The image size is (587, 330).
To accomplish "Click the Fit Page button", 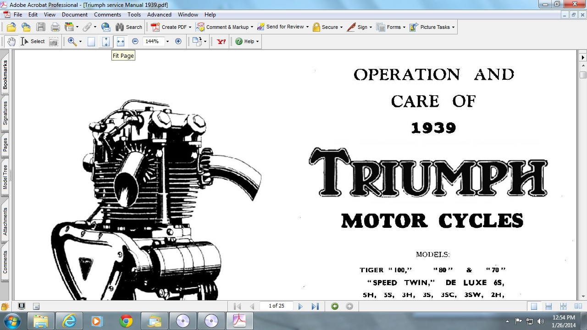I will click(106, 41).
